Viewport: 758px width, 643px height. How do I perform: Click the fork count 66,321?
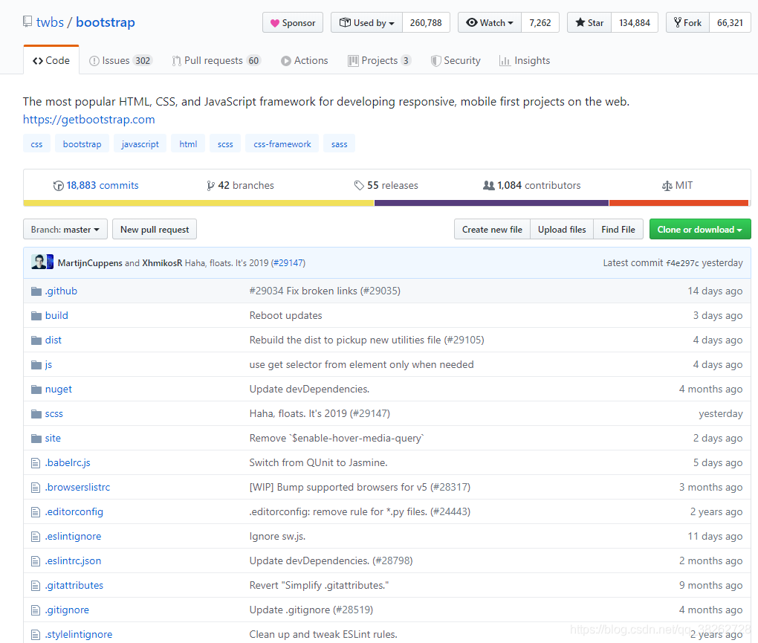pos(730,23)
